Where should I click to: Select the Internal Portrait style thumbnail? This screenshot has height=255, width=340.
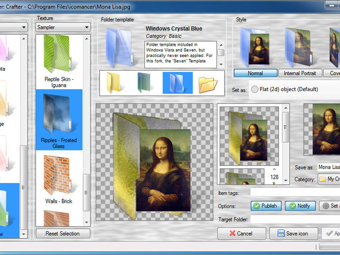point(299,47)
